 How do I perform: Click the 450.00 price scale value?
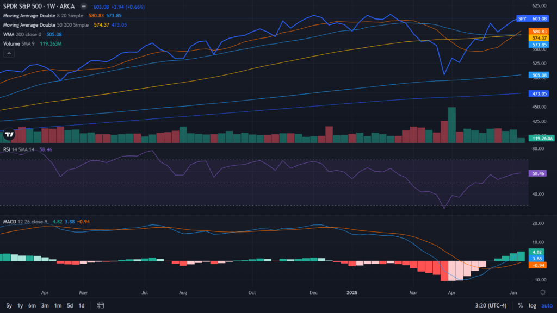(539, 107)
